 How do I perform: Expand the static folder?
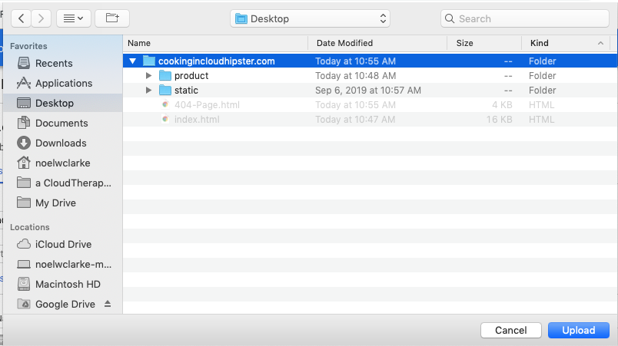[148, 91]
